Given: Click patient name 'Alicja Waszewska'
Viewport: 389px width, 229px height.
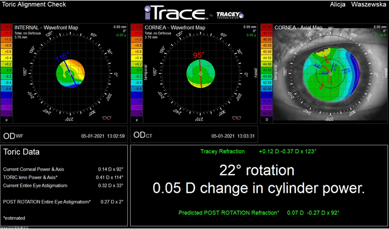Looking at the screenshot, I should click(358, 4).
